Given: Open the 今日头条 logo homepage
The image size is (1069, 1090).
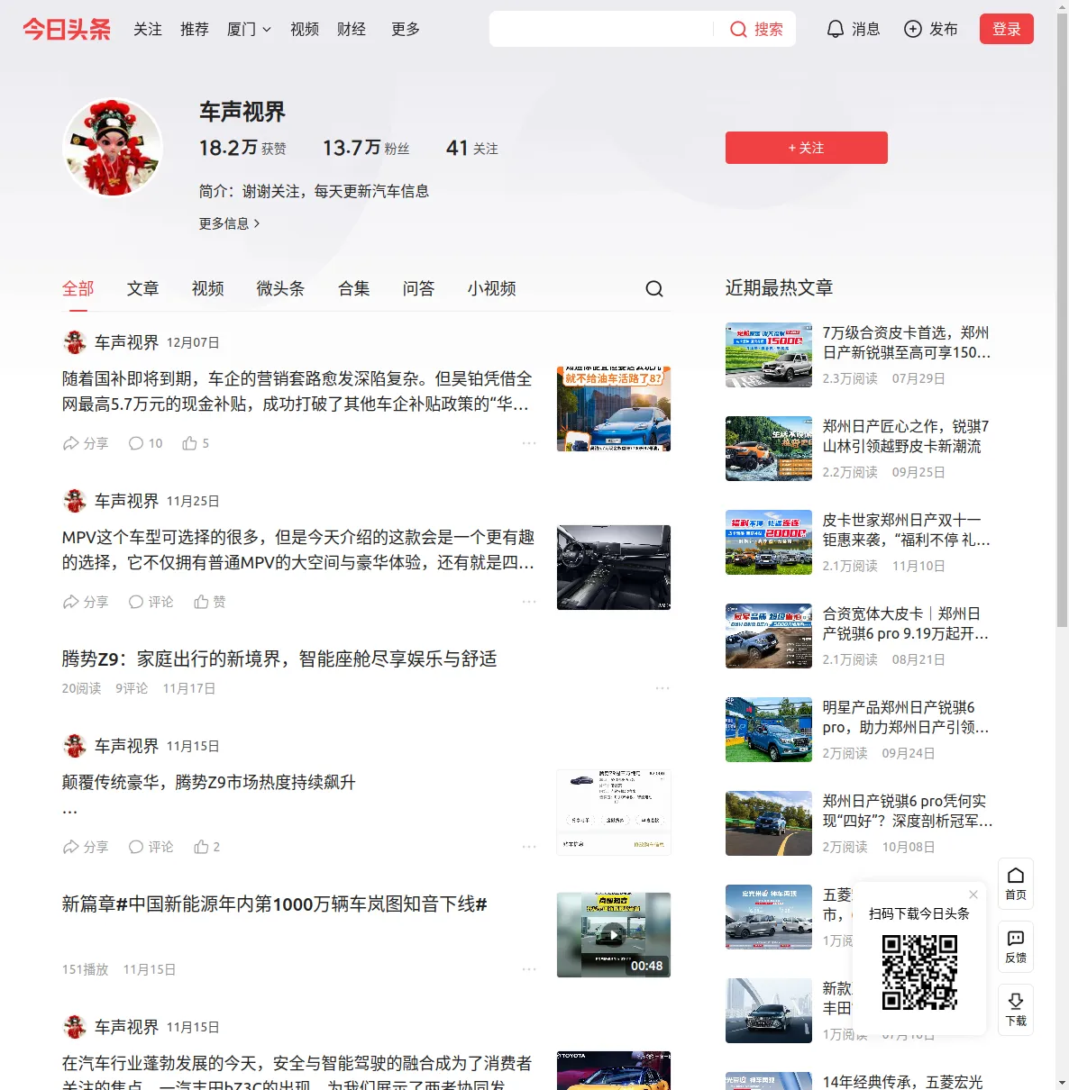Looking at the screenshot, I should [x=67, y=29].
